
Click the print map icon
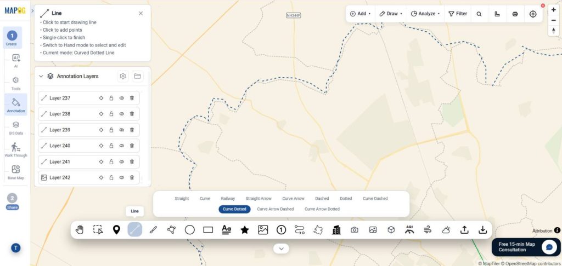coord(515,14)
